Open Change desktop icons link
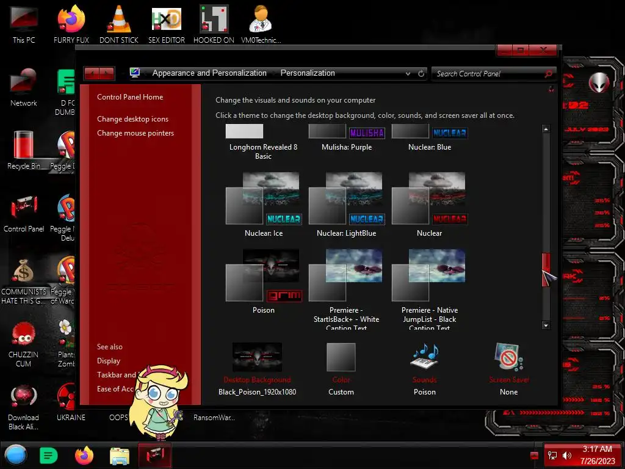The image size is (625, 469). (x=132, y=119)
